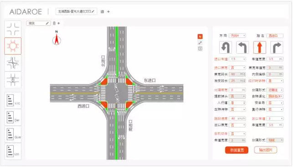Open the 方向 direction dropdown

[x=237, y=35]
